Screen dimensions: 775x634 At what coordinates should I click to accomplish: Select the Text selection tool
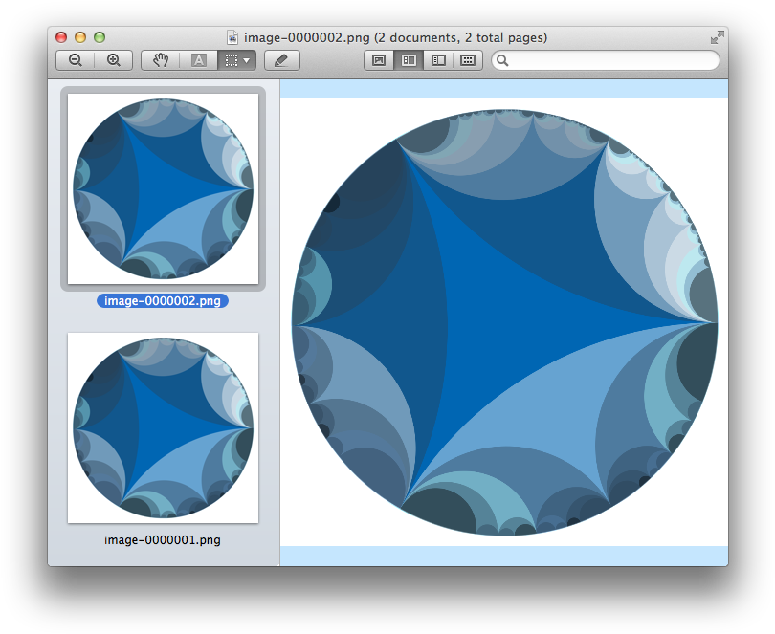pos(198,59)
